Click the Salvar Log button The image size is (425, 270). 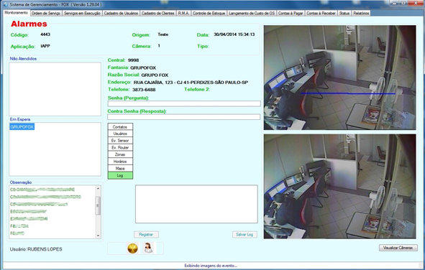pos(245,235)
